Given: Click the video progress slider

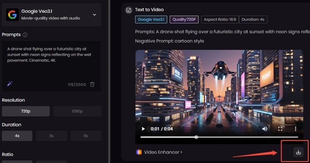Looking at the screenshot, I should pyautogui.click(x=219, y=137).
